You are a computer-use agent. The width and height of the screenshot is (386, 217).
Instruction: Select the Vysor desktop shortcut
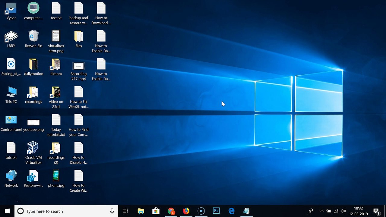[11, 11]
